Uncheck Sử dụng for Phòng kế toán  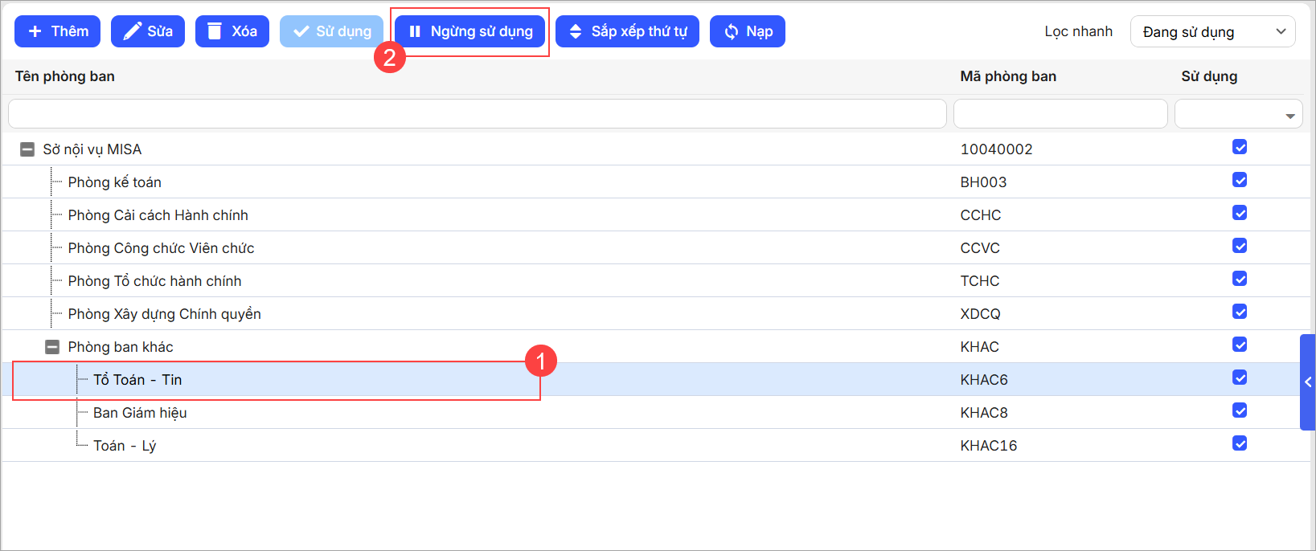(x=1240, y=180)
